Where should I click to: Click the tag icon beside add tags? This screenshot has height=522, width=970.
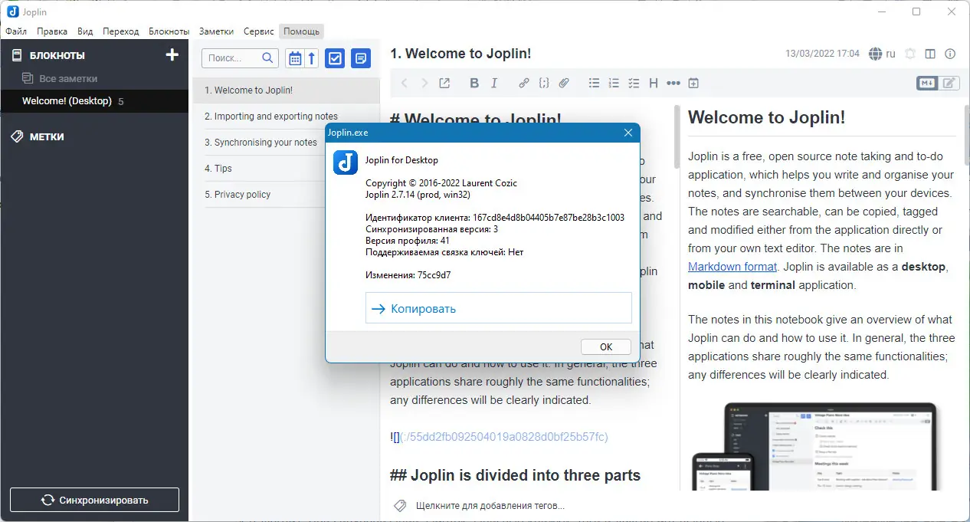[400, 506]
